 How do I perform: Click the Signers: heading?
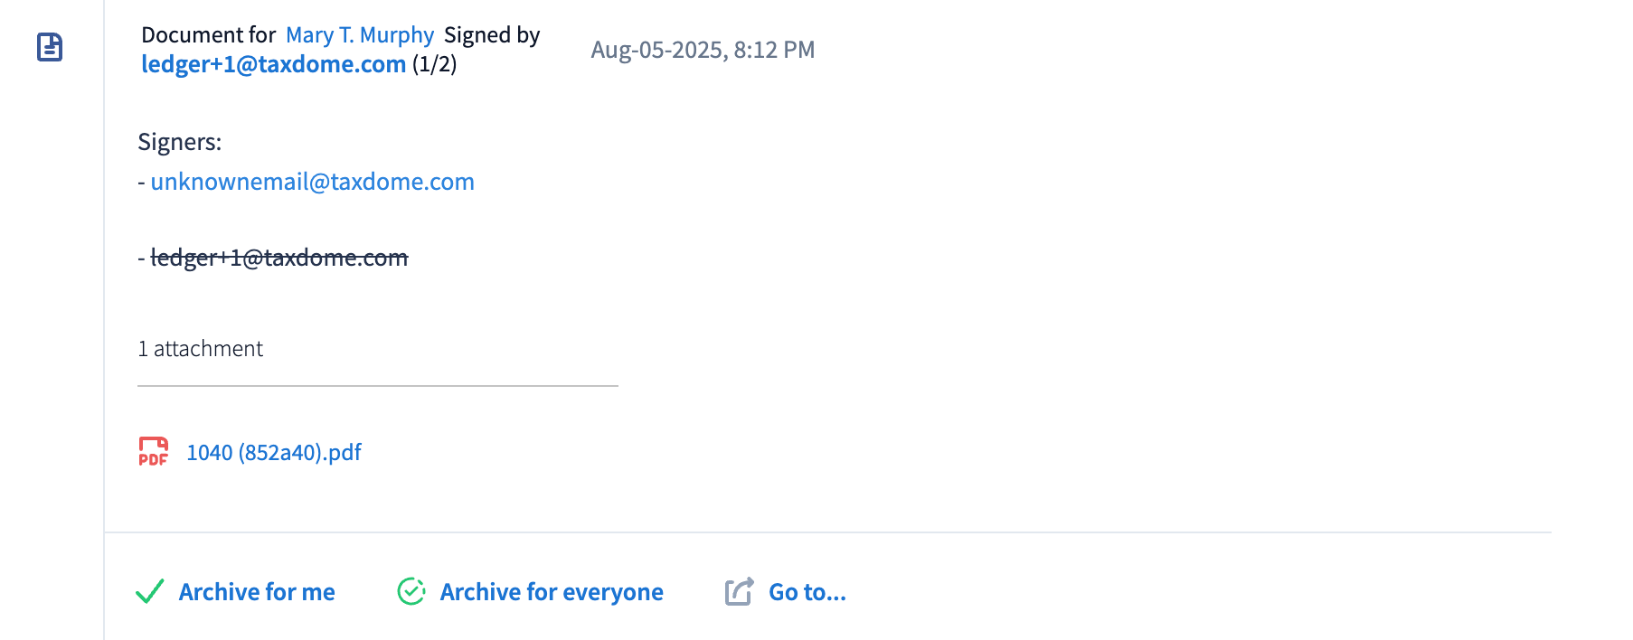(x=179, y=142)
